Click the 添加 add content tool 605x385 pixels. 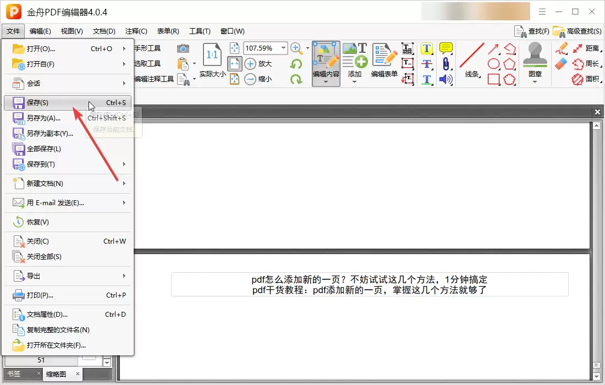[355, 61]
